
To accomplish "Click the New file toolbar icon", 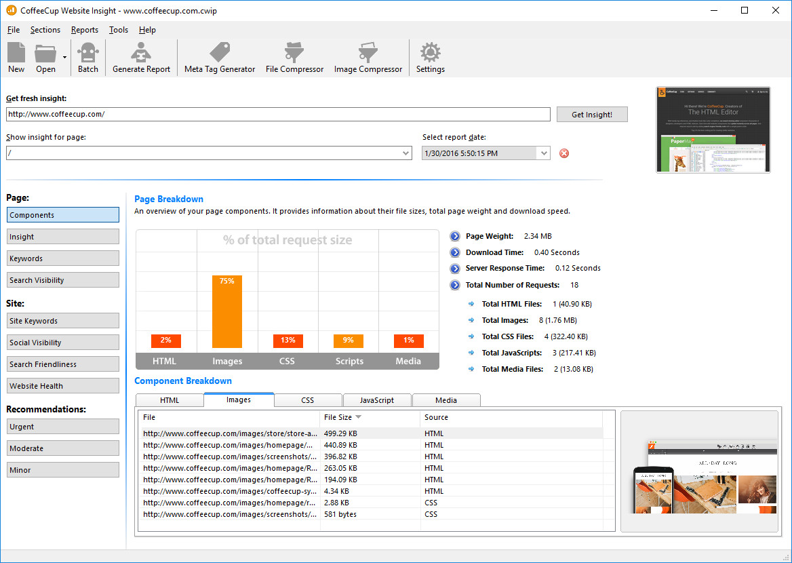I will click(x=16, y=52).
